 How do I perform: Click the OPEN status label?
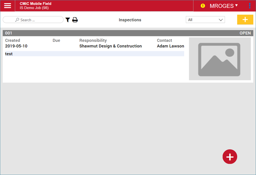[x=245, y=33]
